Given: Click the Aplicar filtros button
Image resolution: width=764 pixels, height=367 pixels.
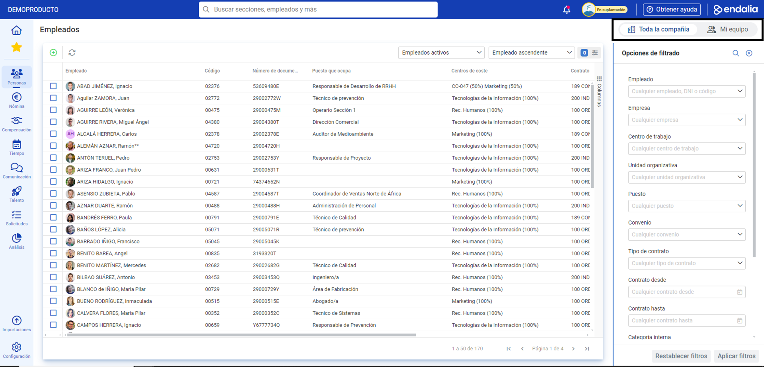Looking at the screenshot, I should click(x=736, y=356).
